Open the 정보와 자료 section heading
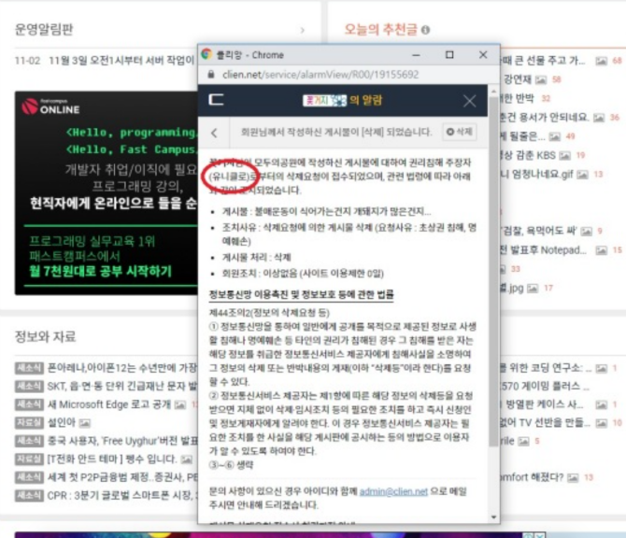 pos(45,336)
